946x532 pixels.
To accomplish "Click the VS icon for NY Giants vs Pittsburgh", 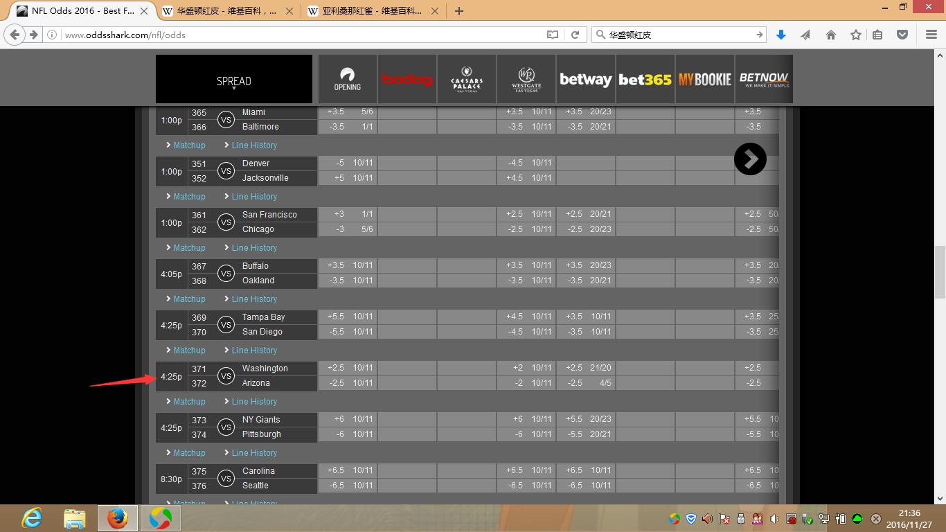I will click(x=226, y=427).
